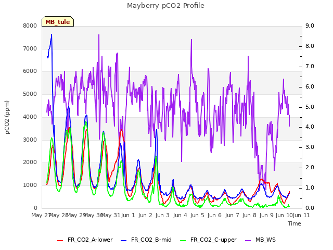
Task: Select the MB_WS legend entry
Action: click(260, 240)
